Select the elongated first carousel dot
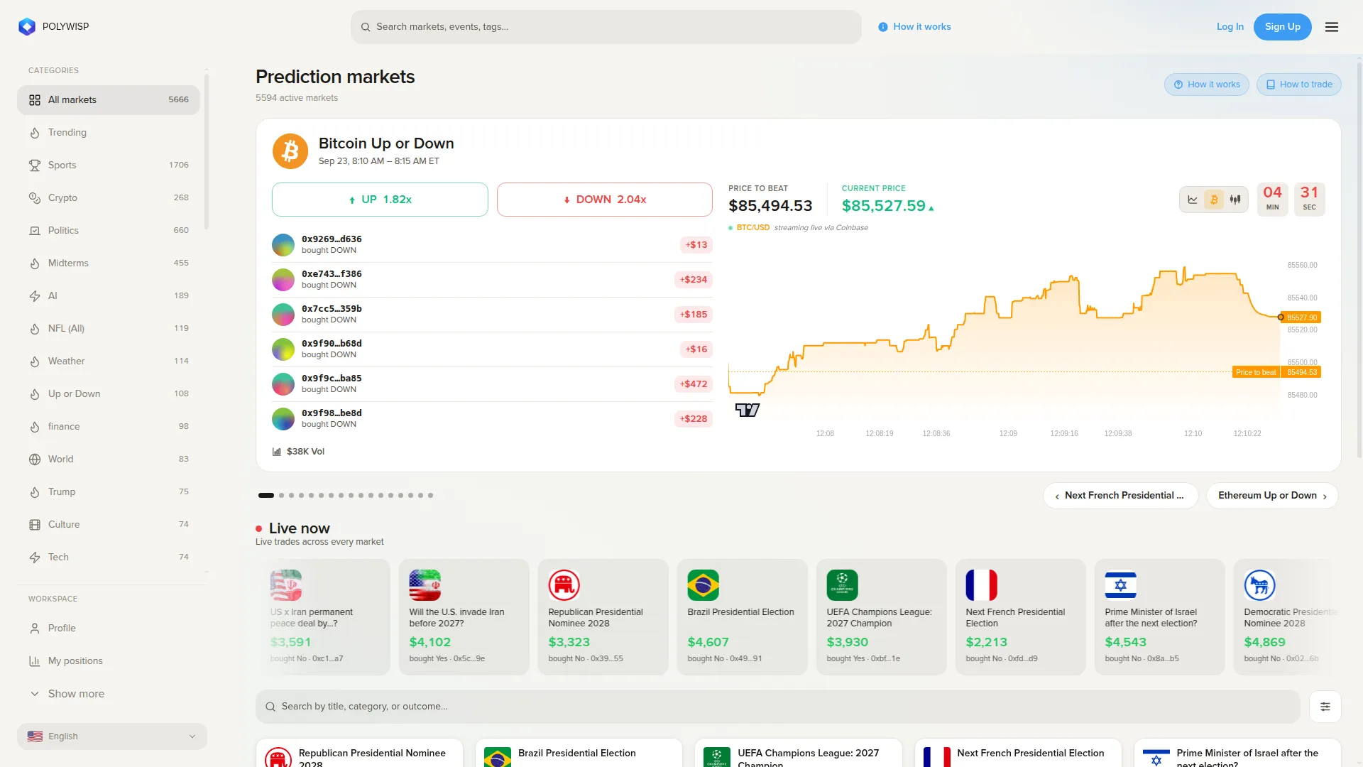Image resolution: width=1363 pixels, height=767 pixels. click(x=266, y=496)
